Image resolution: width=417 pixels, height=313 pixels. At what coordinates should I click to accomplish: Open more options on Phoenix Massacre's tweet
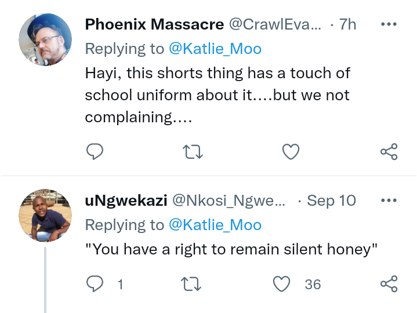click(388, 24)
